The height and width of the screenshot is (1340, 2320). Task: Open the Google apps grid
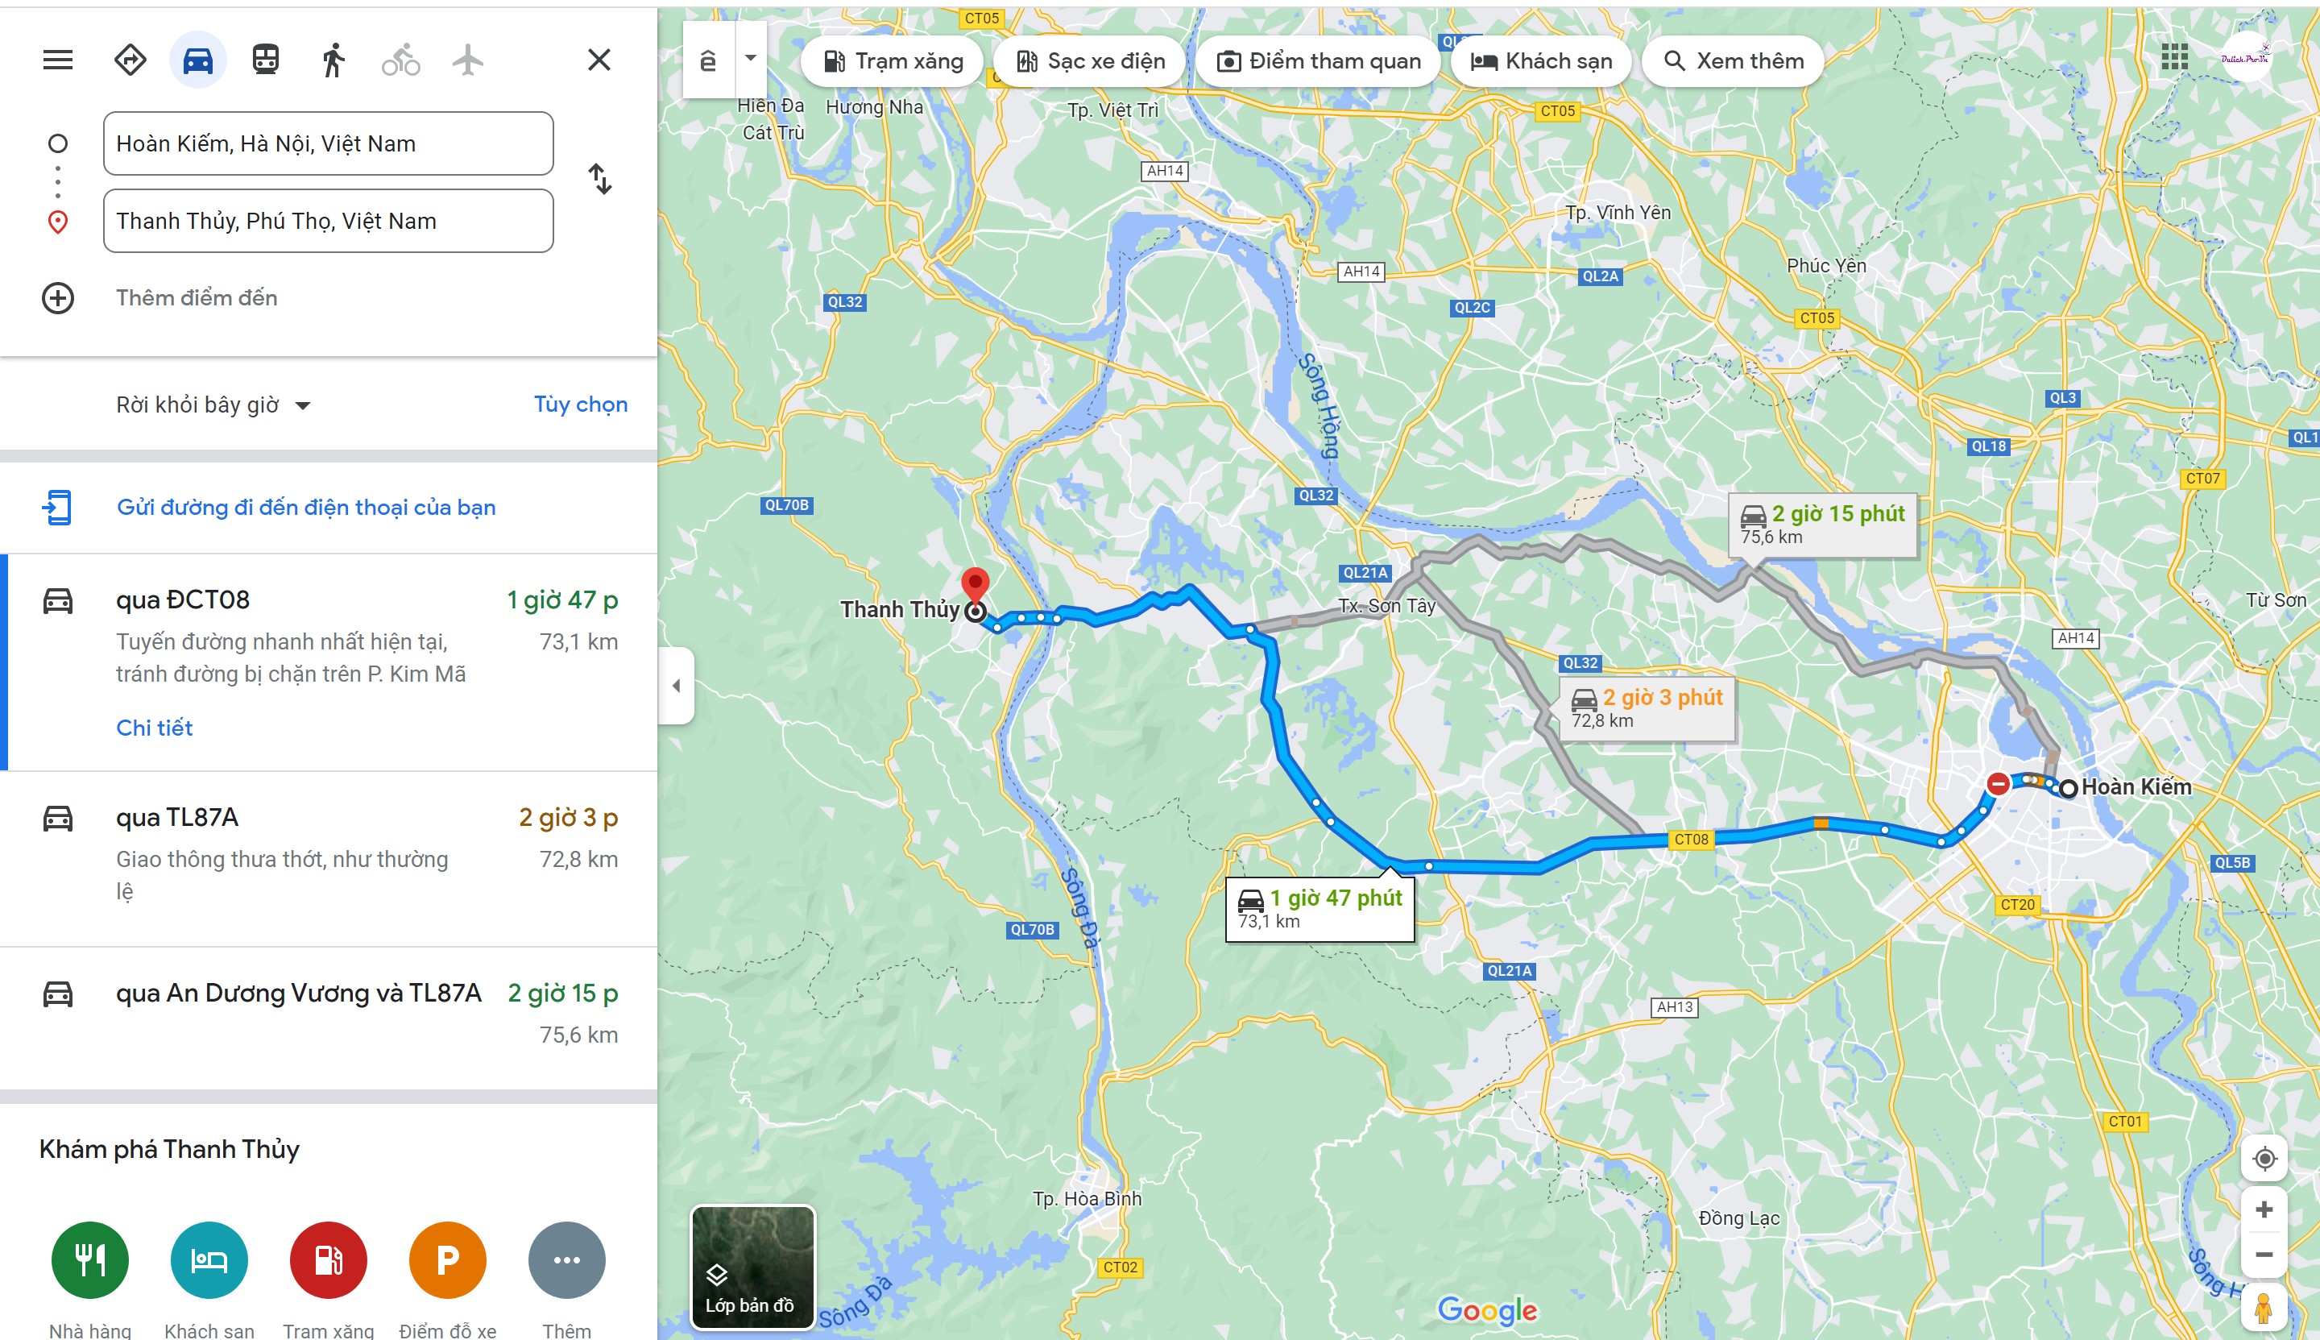tap(2173, 57)
